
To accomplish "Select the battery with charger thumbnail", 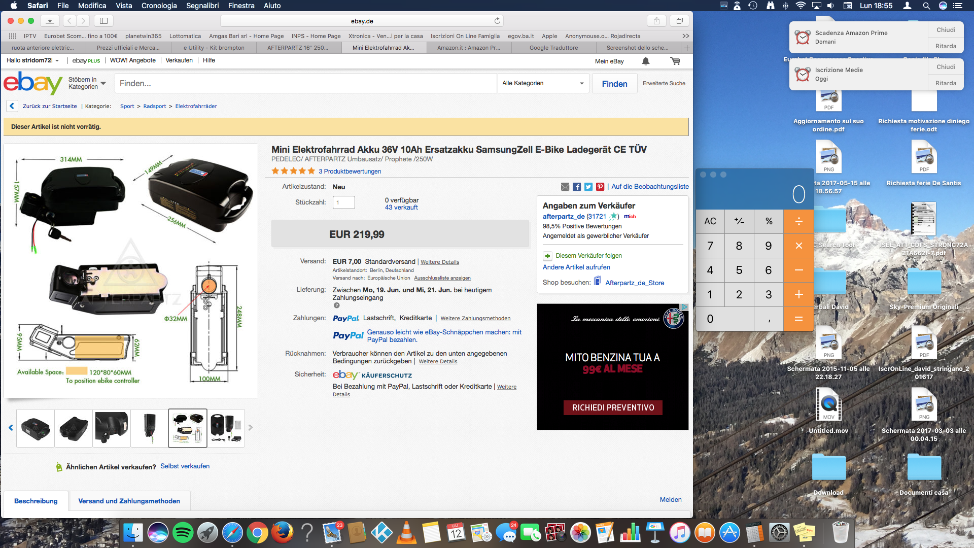I will 226,428.
